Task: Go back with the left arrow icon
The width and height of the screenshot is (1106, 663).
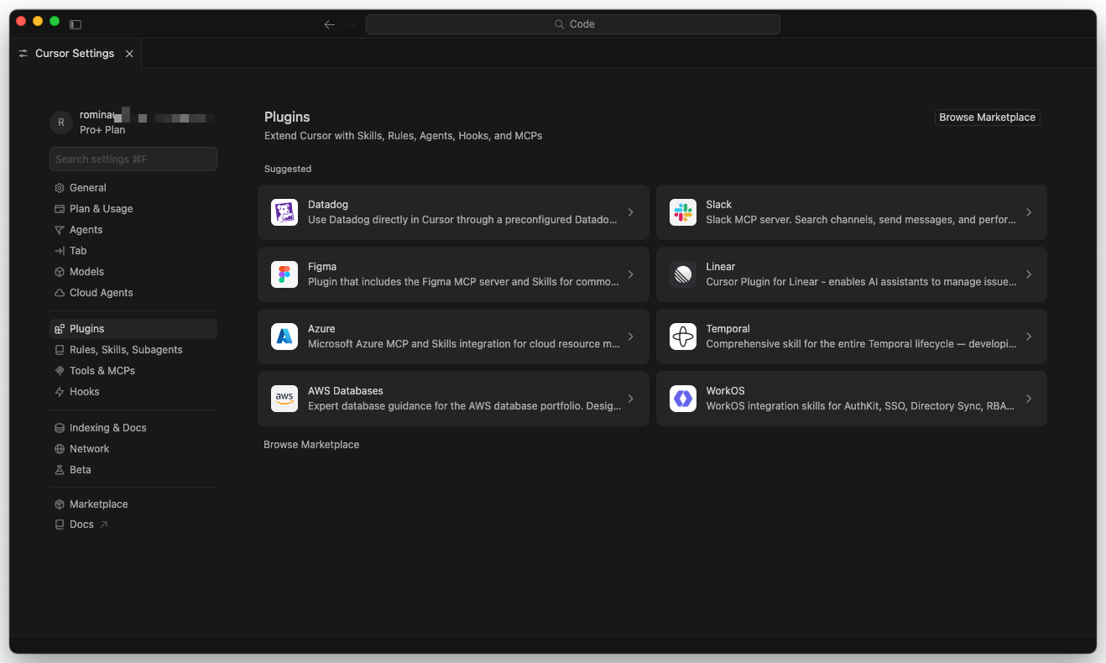Action: [x=330, y=24]
